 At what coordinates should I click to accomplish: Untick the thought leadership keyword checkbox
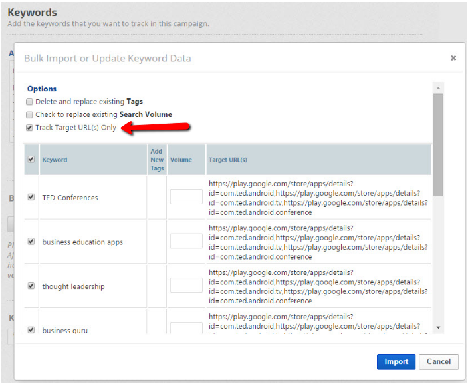[31, 286]
